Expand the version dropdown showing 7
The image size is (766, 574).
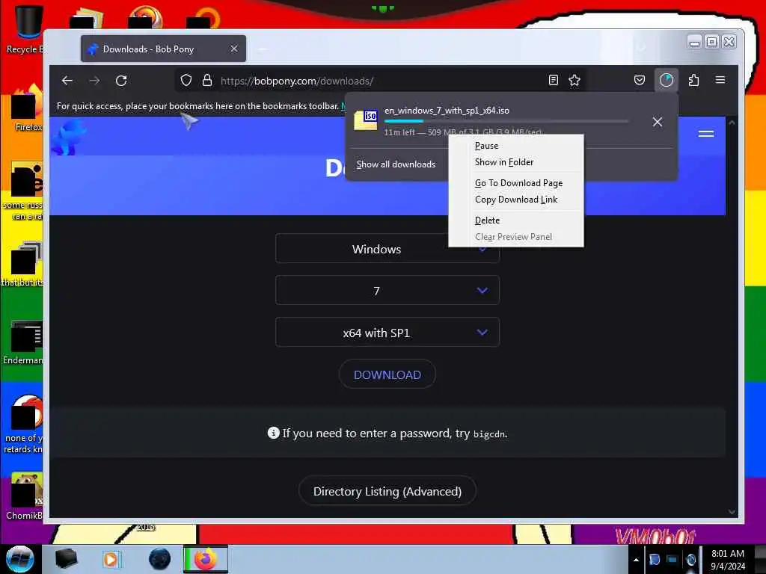click(x=387, y=291)
